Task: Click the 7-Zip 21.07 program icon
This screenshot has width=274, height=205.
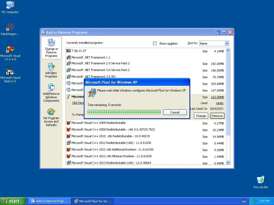Action: [x=68, y=51]
